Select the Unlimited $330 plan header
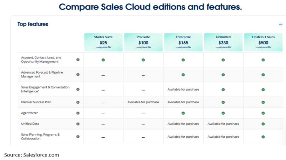 tap(223, 42)
